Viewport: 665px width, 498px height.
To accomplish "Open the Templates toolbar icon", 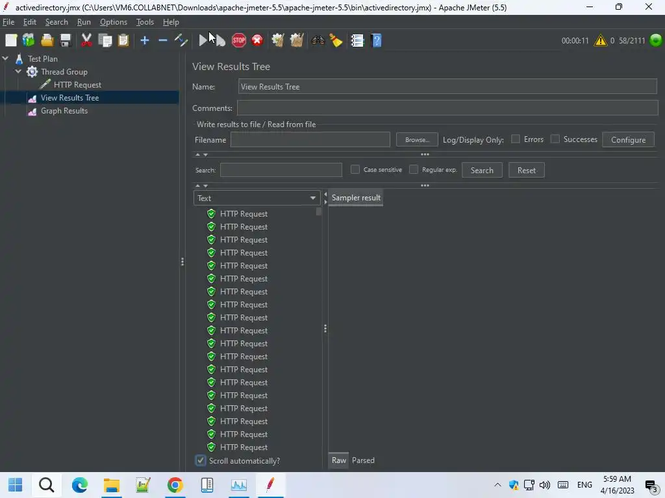I will coord(29,40).
